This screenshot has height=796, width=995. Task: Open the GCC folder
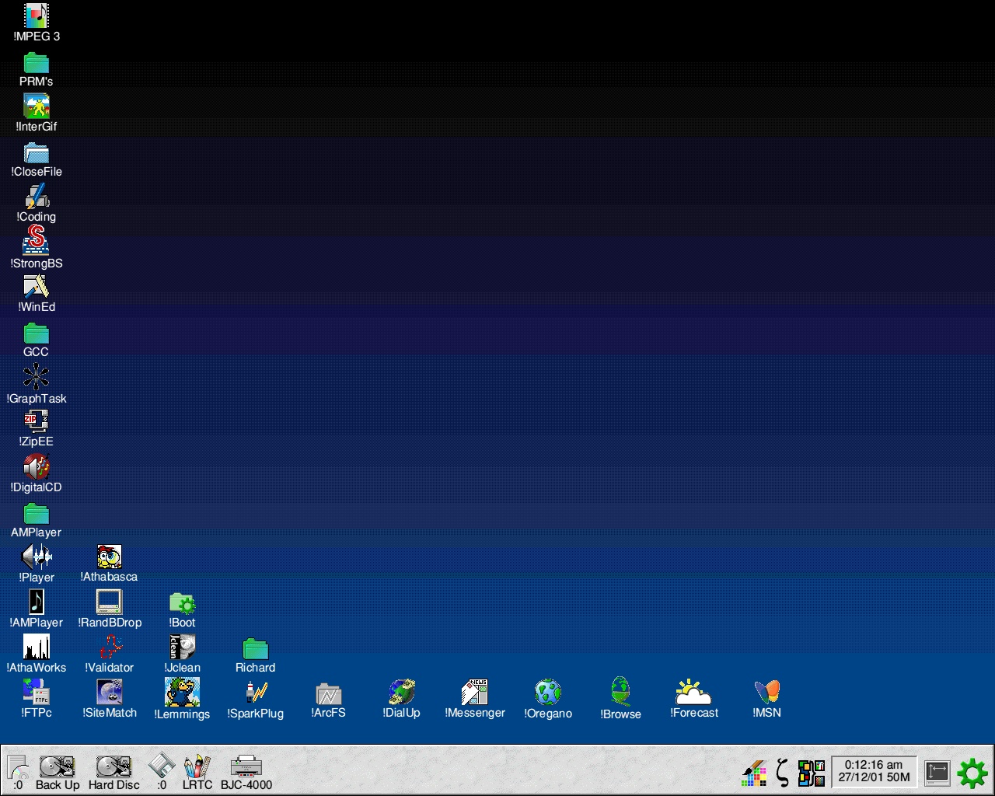37,333
